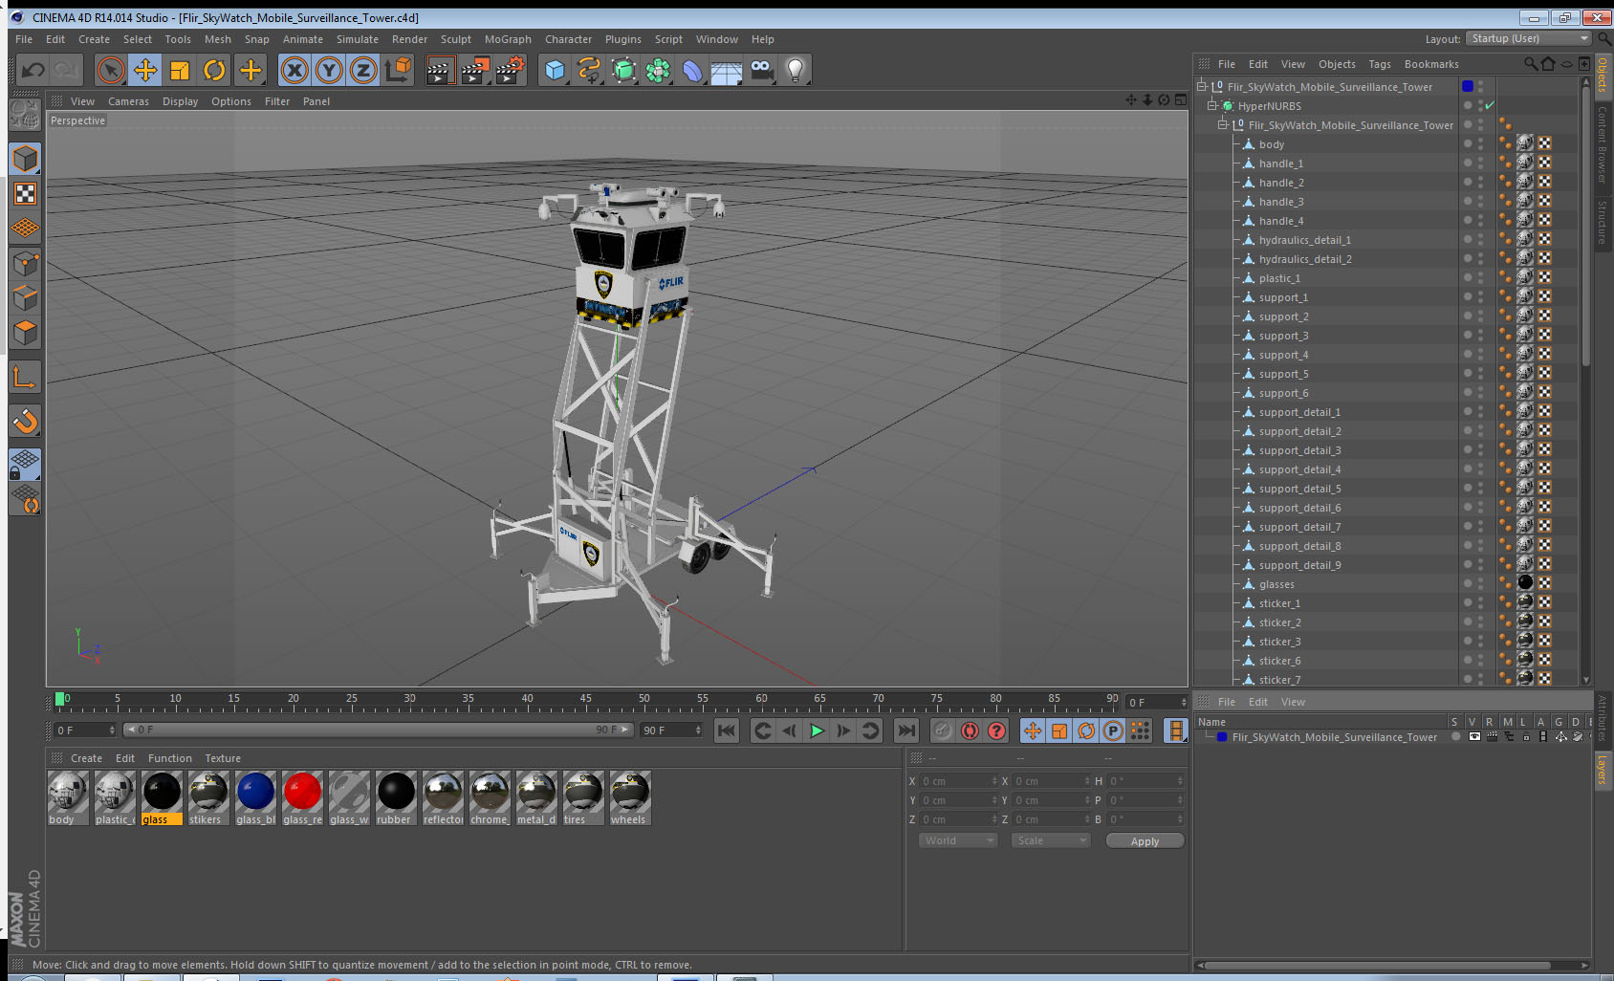1614x981 pixels.
Task: Click the Undo arrow icon
Action: click(x=33, y=70)
